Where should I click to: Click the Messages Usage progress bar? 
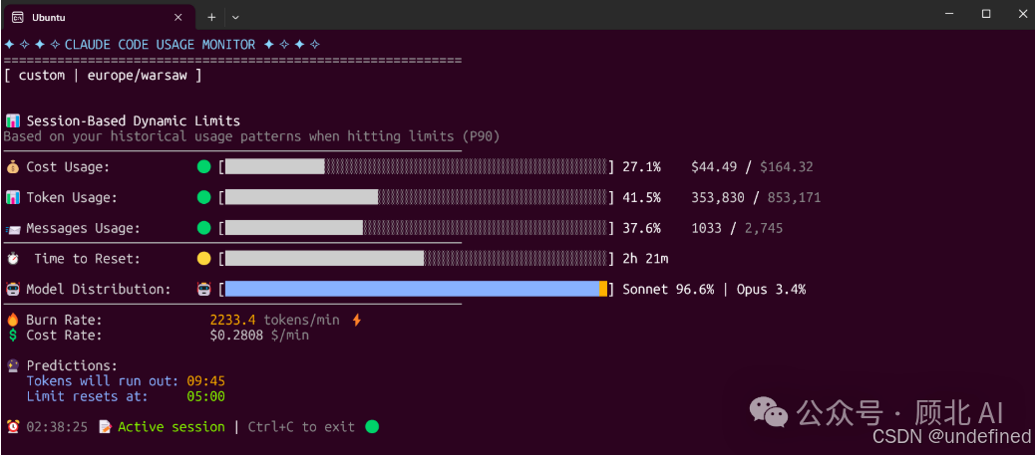click(x=416, y=228)
